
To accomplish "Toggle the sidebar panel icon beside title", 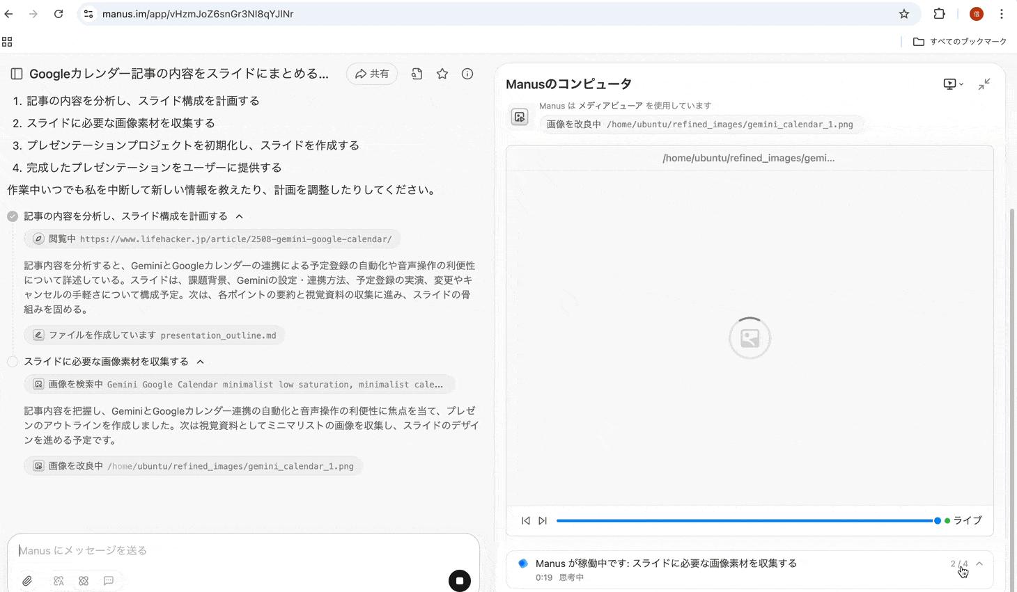I will pos(17,74).
